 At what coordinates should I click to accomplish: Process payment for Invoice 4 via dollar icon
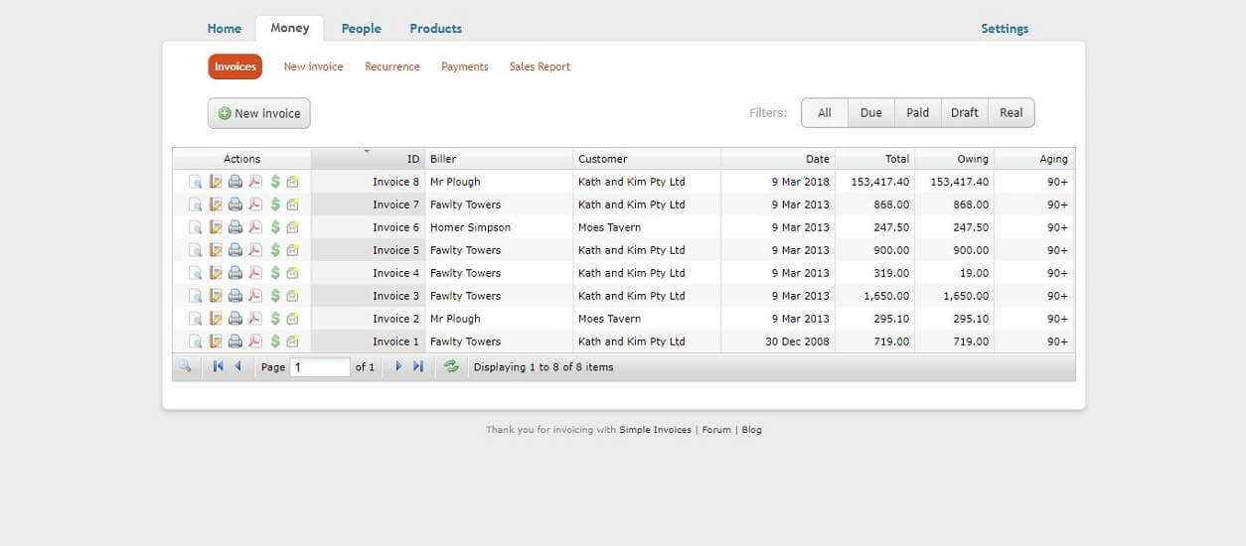click(x=275, y=273)
